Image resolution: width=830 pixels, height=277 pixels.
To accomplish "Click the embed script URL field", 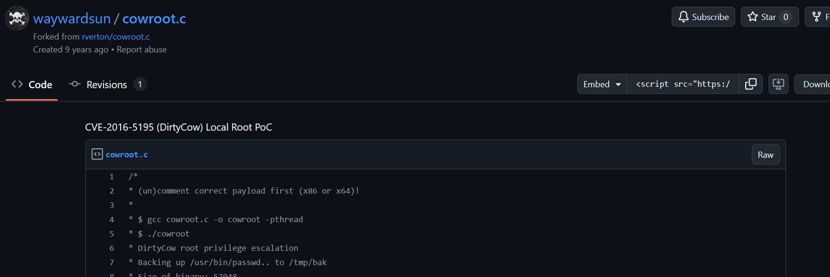I will click(683, 84).
